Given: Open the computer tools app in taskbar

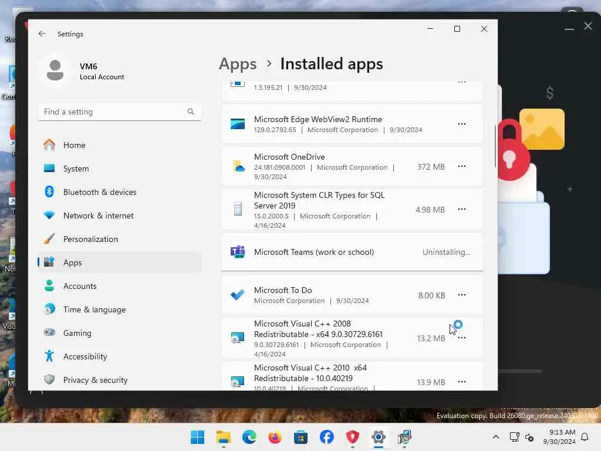Looking at the screenshot, I should click(404, 437).
